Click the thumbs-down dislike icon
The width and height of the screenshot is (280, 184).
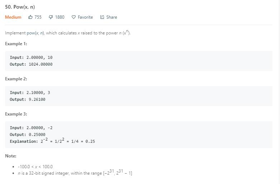tap(51, 17)
